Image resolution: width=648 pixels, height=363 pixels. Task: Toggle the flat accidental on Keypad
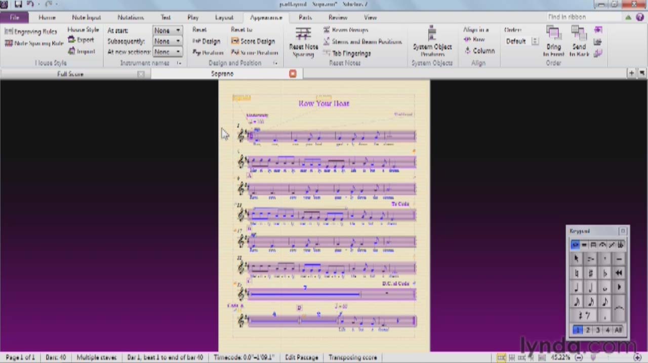tap(604, 273)
